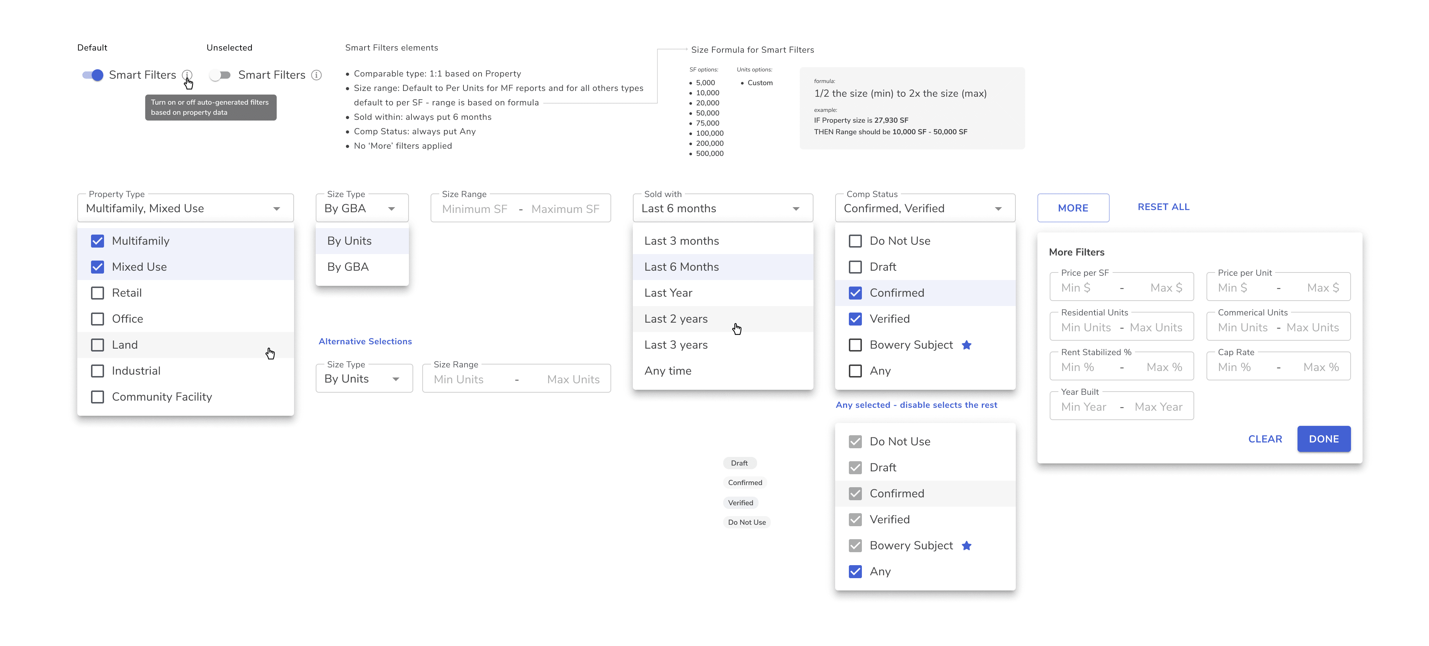Select Last 2 years option
This screenshot has width=1429, height=646.
(675, 319)
